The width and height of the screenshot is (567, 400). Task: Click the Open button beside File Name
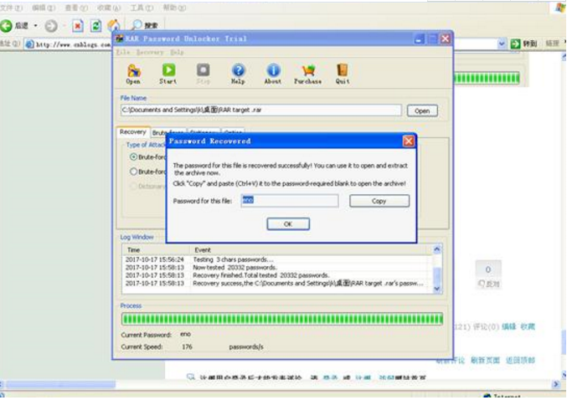click(422, 111)
